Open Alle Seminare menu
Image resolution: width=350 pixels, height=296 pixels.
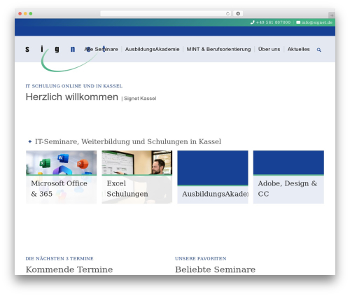pyautogui.click(x=101, y=49)
